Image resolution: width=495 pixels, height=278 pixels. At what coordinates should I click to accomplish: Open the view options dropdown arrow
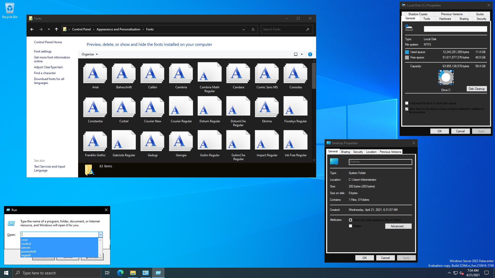(x=302, y=54)
